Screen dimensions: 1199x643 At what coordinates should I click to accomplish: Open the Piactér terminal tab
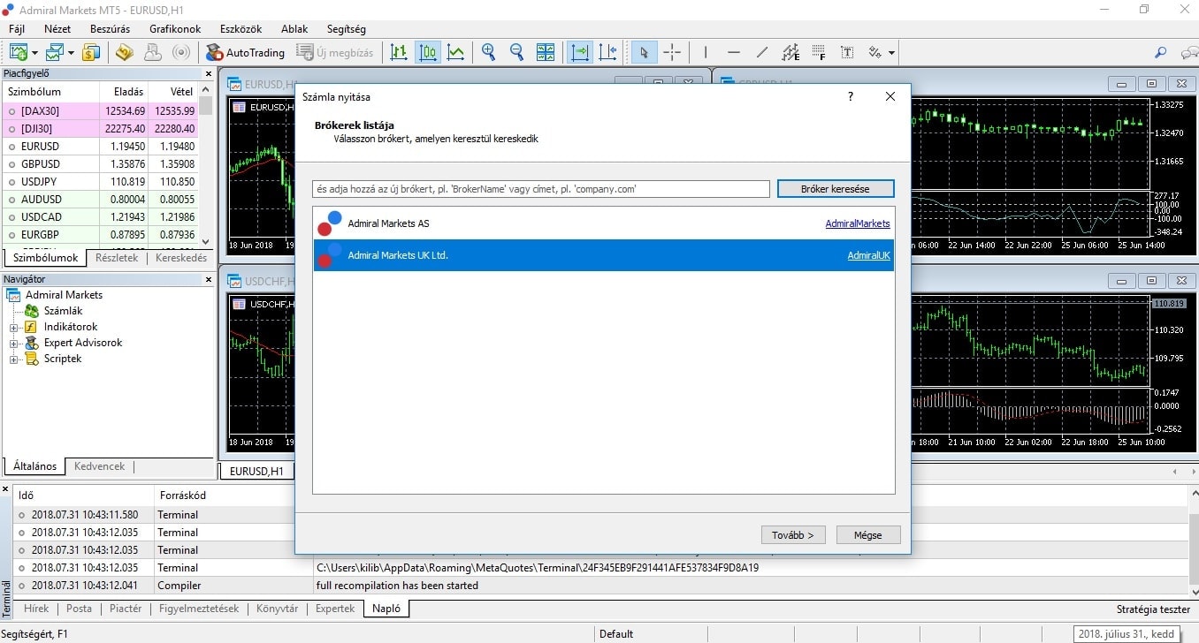[126, 609]
